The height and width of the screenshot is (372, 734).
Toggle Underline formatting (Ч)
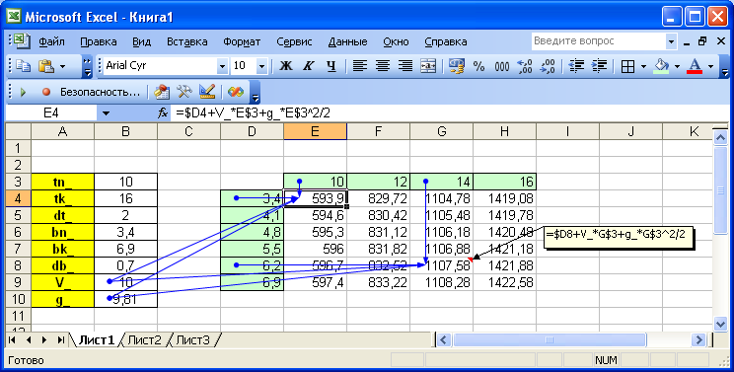click(330, 66)
